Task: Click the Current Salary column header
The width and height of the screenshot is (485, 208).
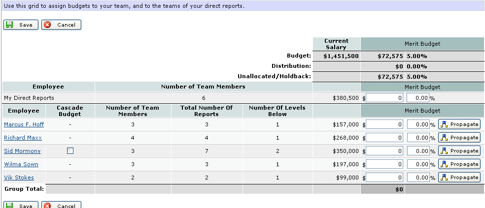Action: 337,44
